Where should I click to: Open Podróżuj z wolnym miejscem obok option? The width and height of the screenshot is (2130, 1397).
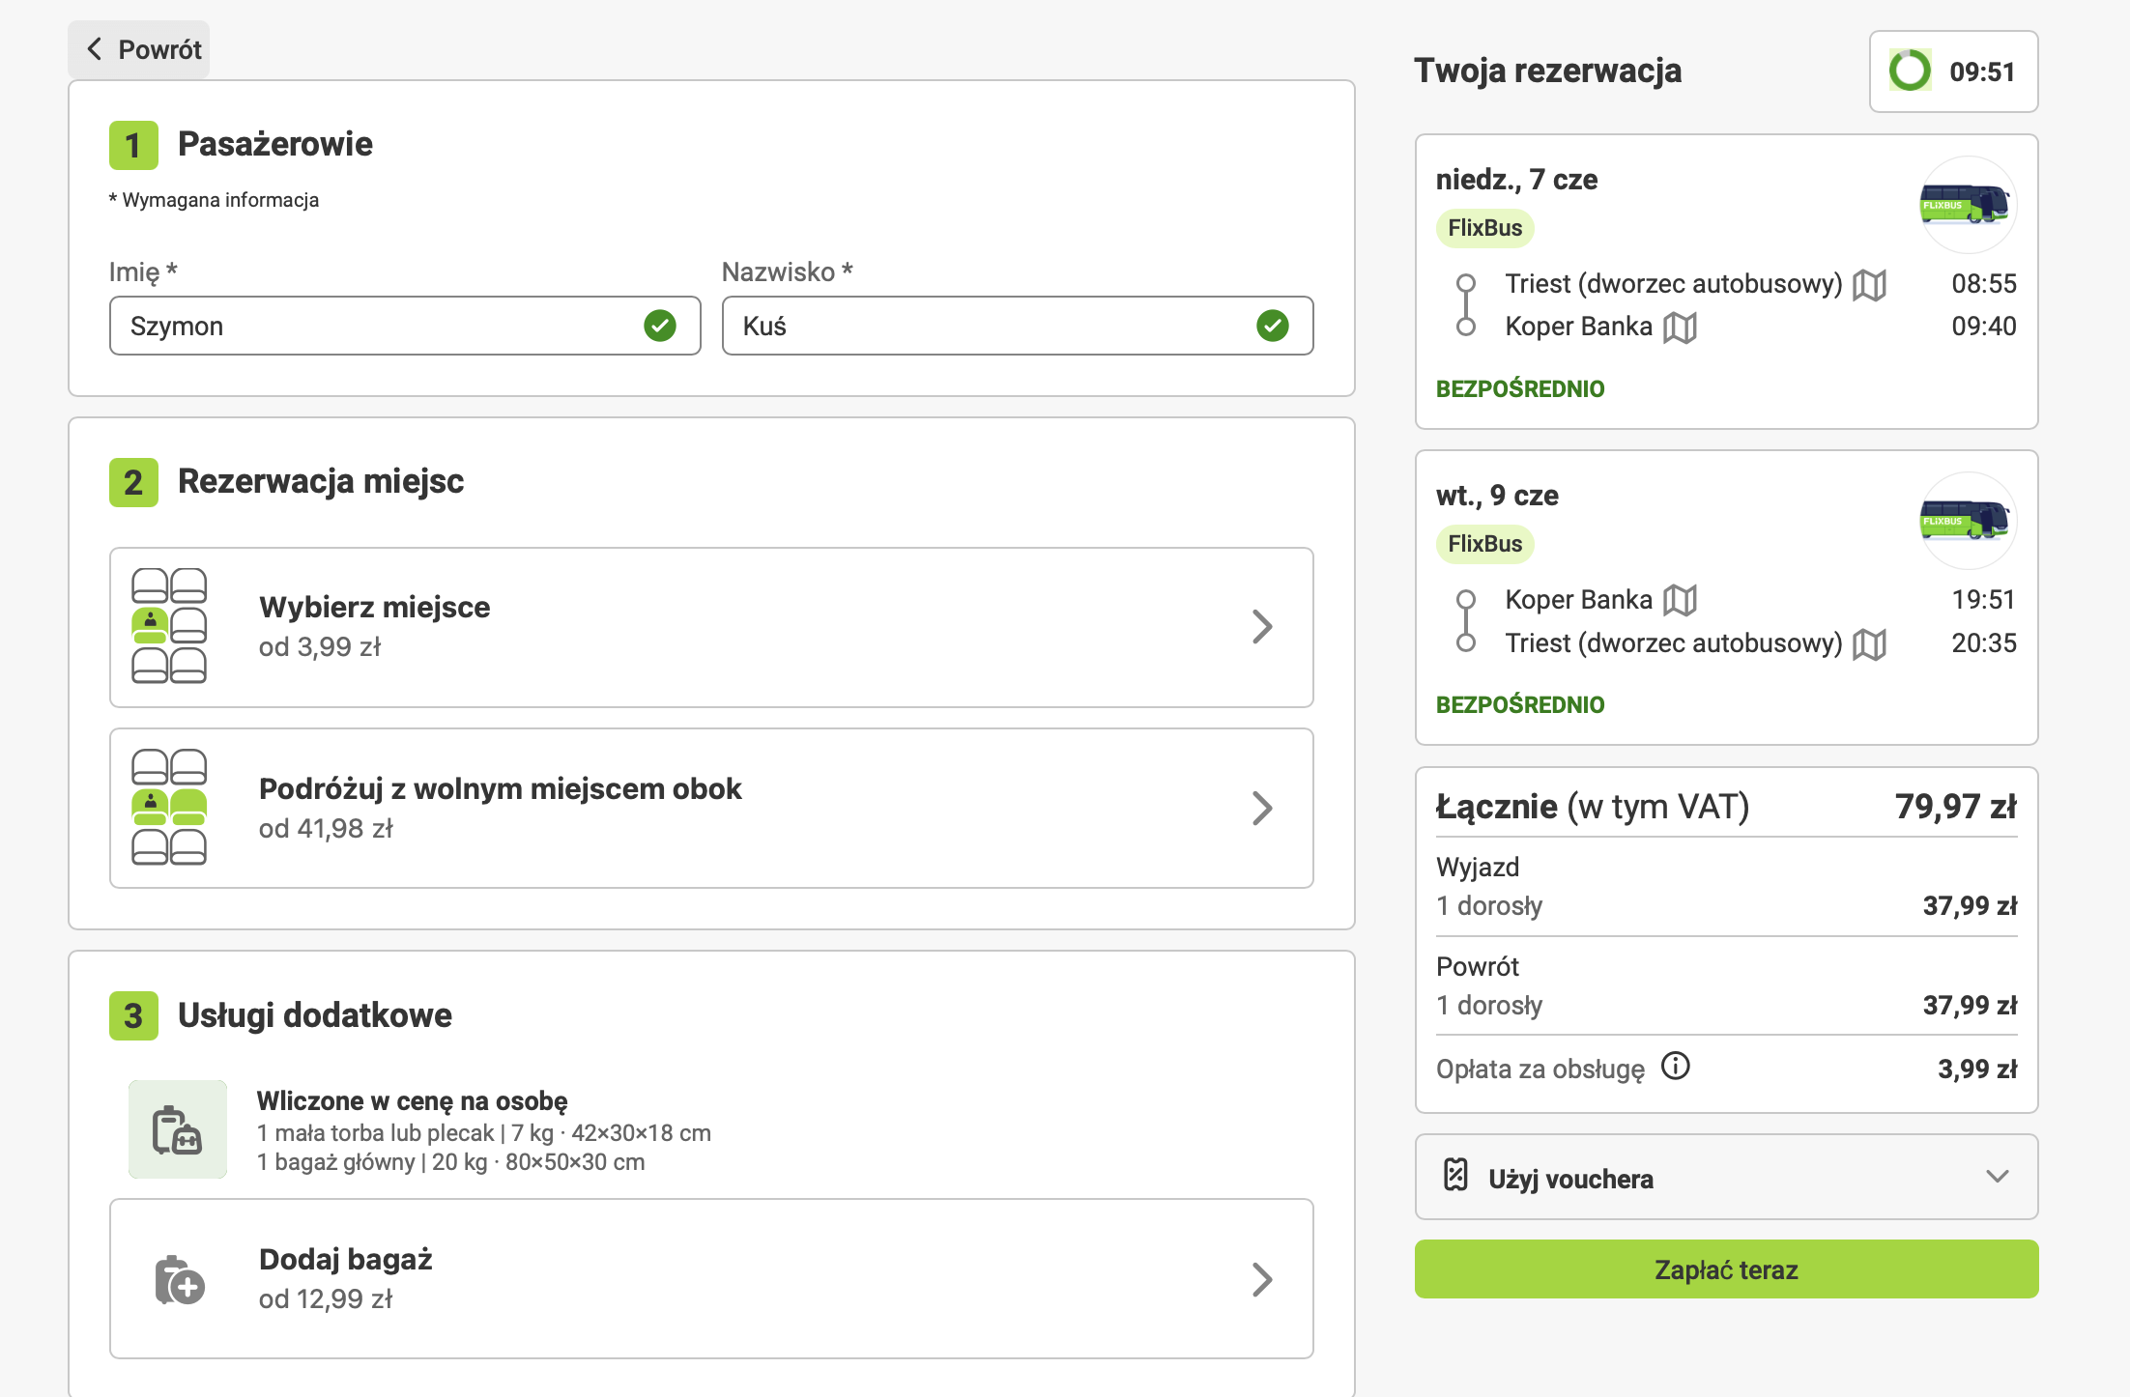(x=711, y=808)
